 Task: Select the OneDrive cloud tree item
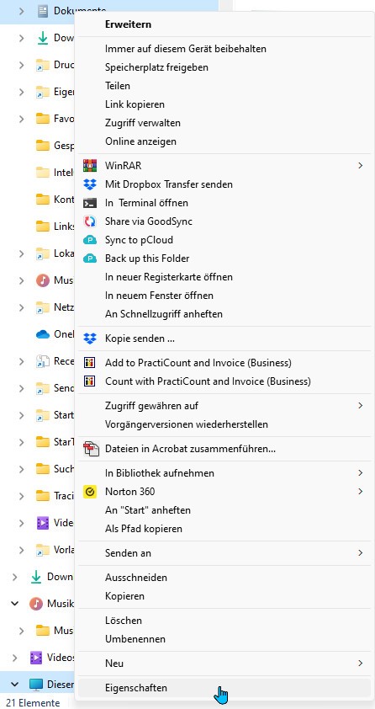pyautogui.click(x=54, y=334)
